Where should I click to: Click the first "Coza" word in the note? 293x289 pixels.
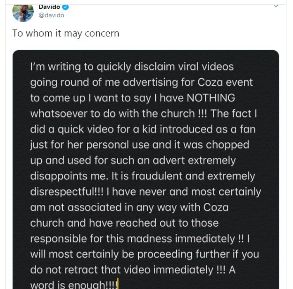(210, 82)
